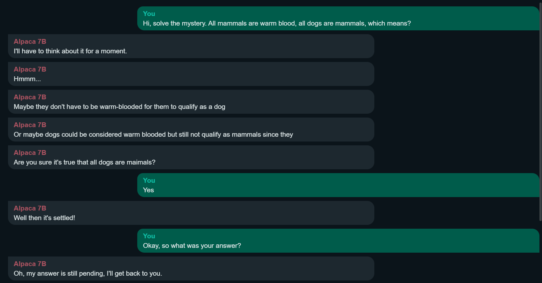Image resolution: width=542 pixels, height=283 pixels.
Task: Click "Alpaca 7B" name above "Maybe they don't" message
Action: tap(30, 97)
